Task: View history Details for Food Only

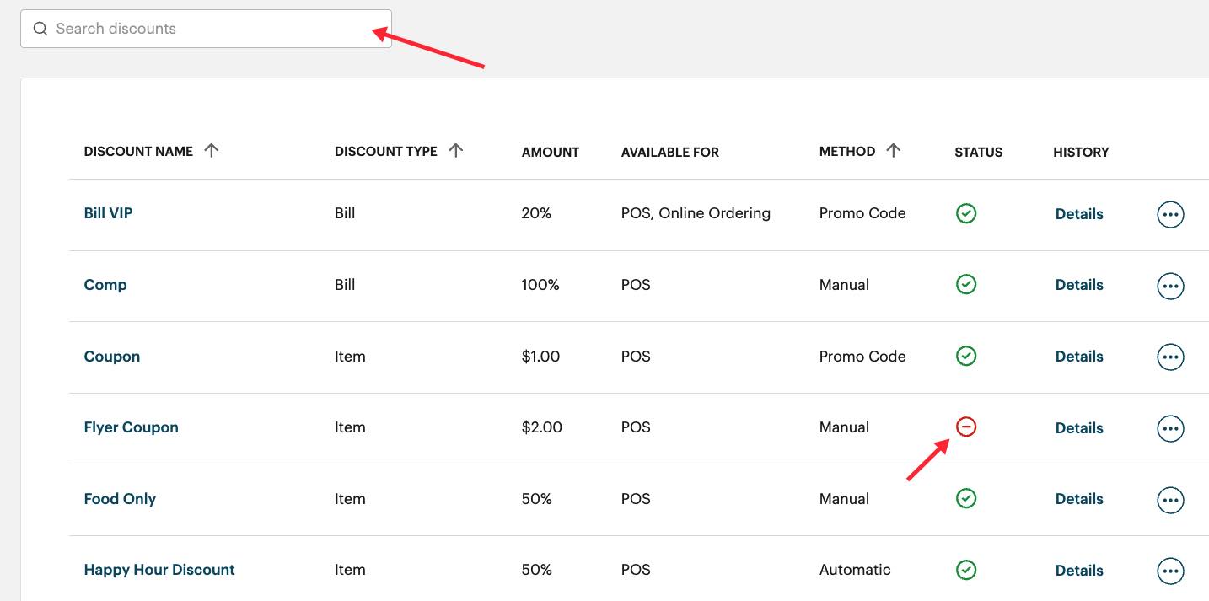Action: (x=1079, y=499)
